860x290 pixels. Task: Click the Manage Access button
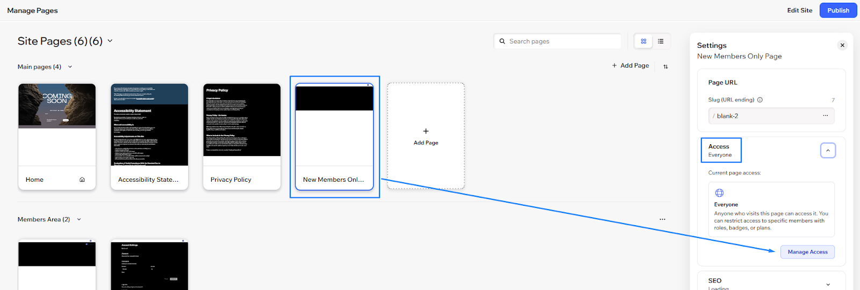point(807,252)
